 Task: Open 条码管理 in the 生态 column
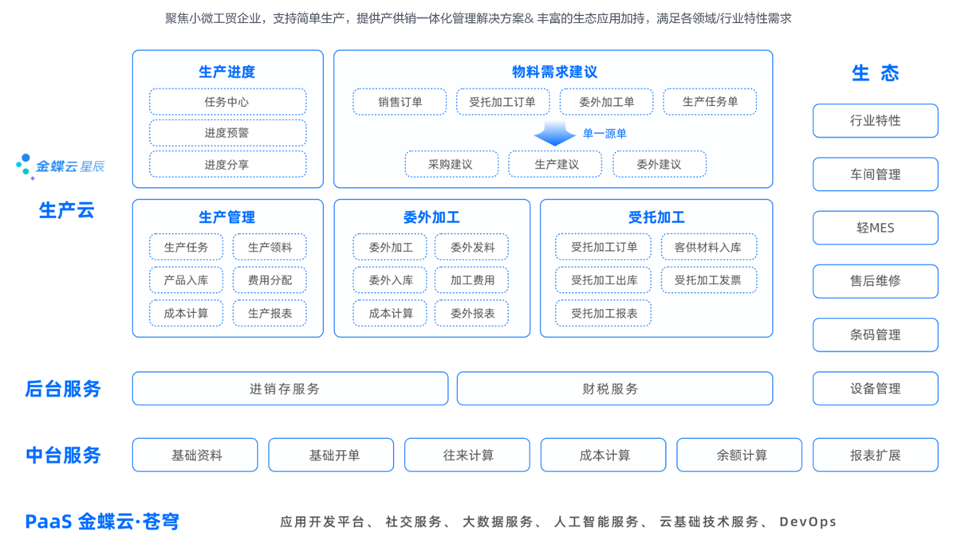click(875, 335)
